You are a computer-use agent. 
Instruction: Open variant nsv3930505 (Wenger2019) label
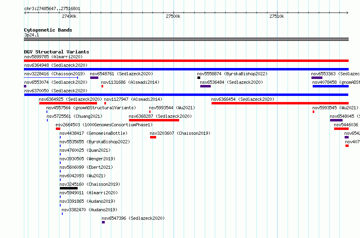click(87, 159)
